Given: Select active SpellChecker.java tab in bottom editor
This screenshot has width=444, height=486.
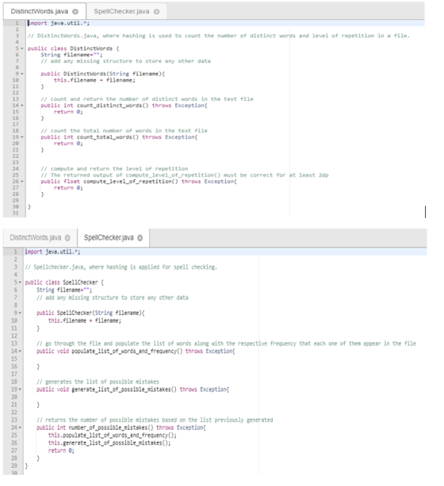Looking at the screenshot, I should coord(109,238).
